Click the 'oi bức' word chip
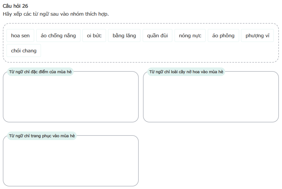 pyautogui.click(x=94, y=36)
